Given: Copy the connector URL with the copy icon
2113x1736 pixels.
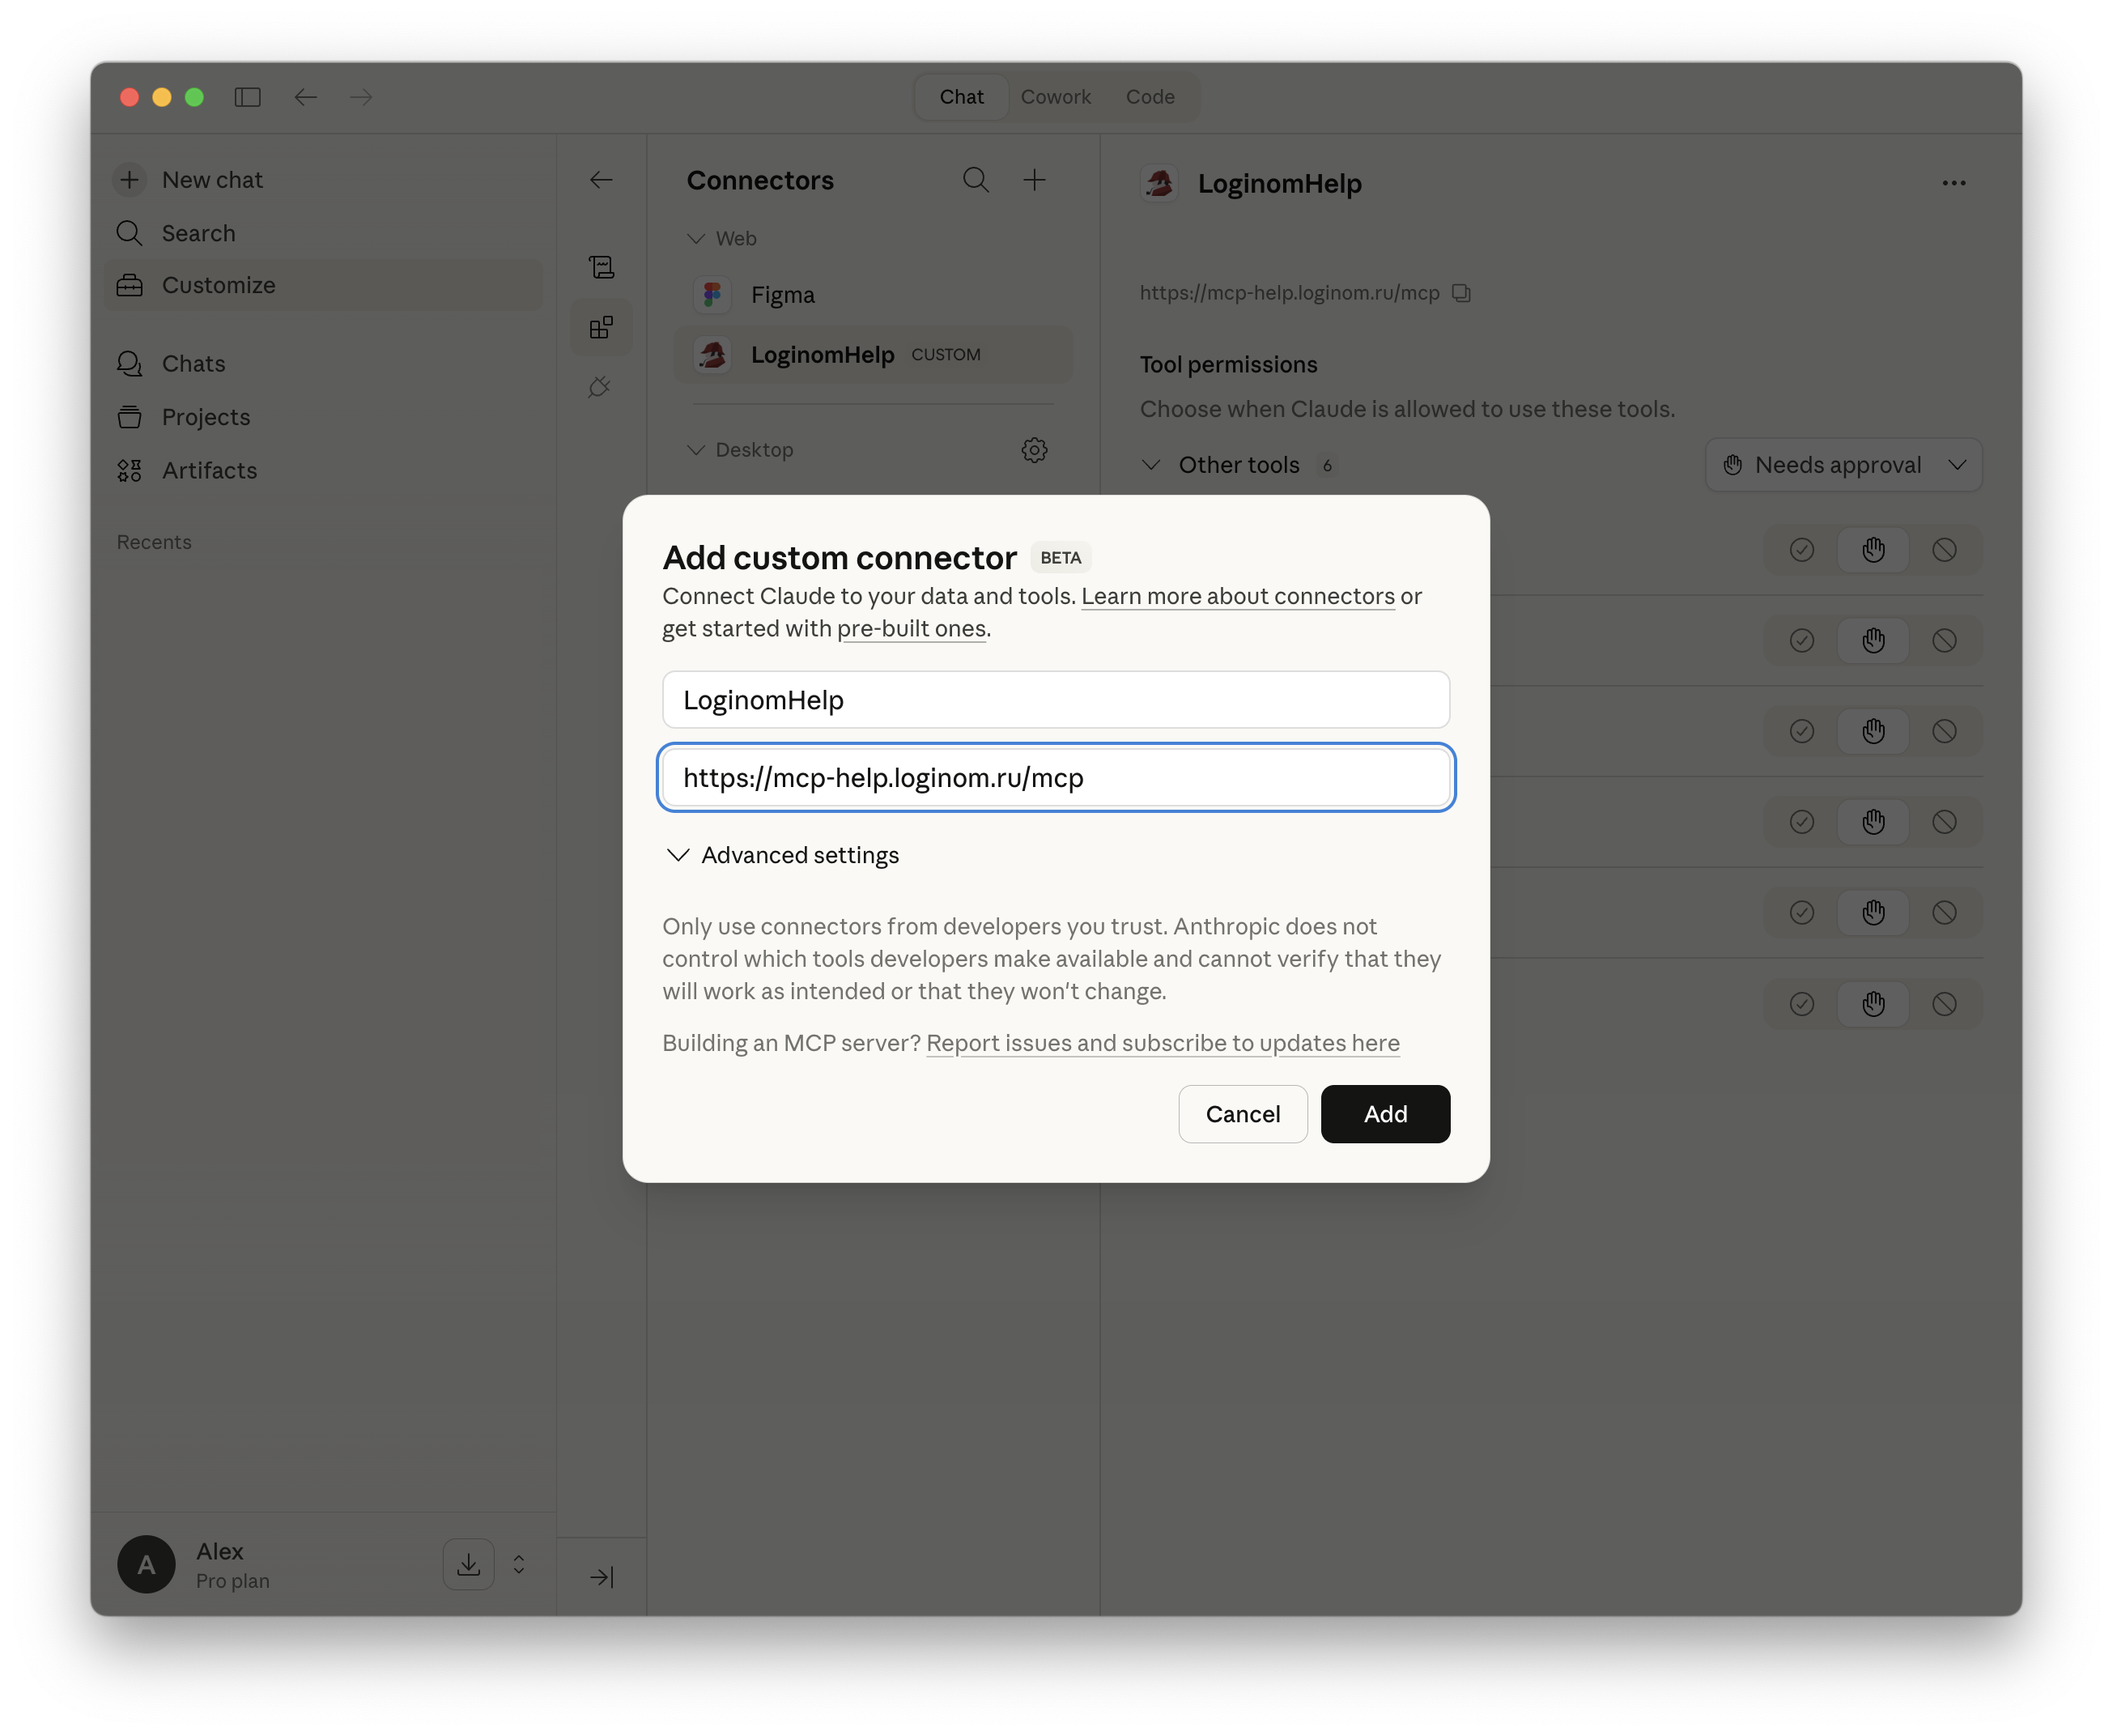Looking at the screenshot, I should pos(1462,293).
